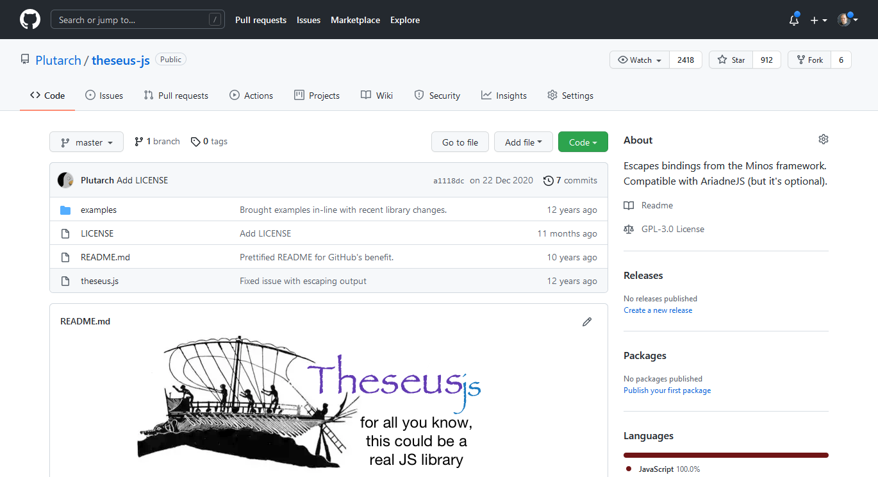
Task: Open the Insights tab
Action: [x=504, y=96]
